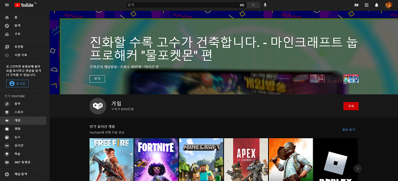Open 뉴스 category in sidebar
Viewport: 398px width, 181px height.
pyautogui.click(x=23, y=137)
